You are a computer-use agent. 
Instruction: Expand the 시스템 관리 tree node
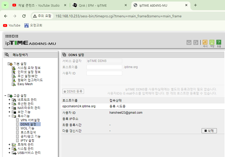coord(9,149)
